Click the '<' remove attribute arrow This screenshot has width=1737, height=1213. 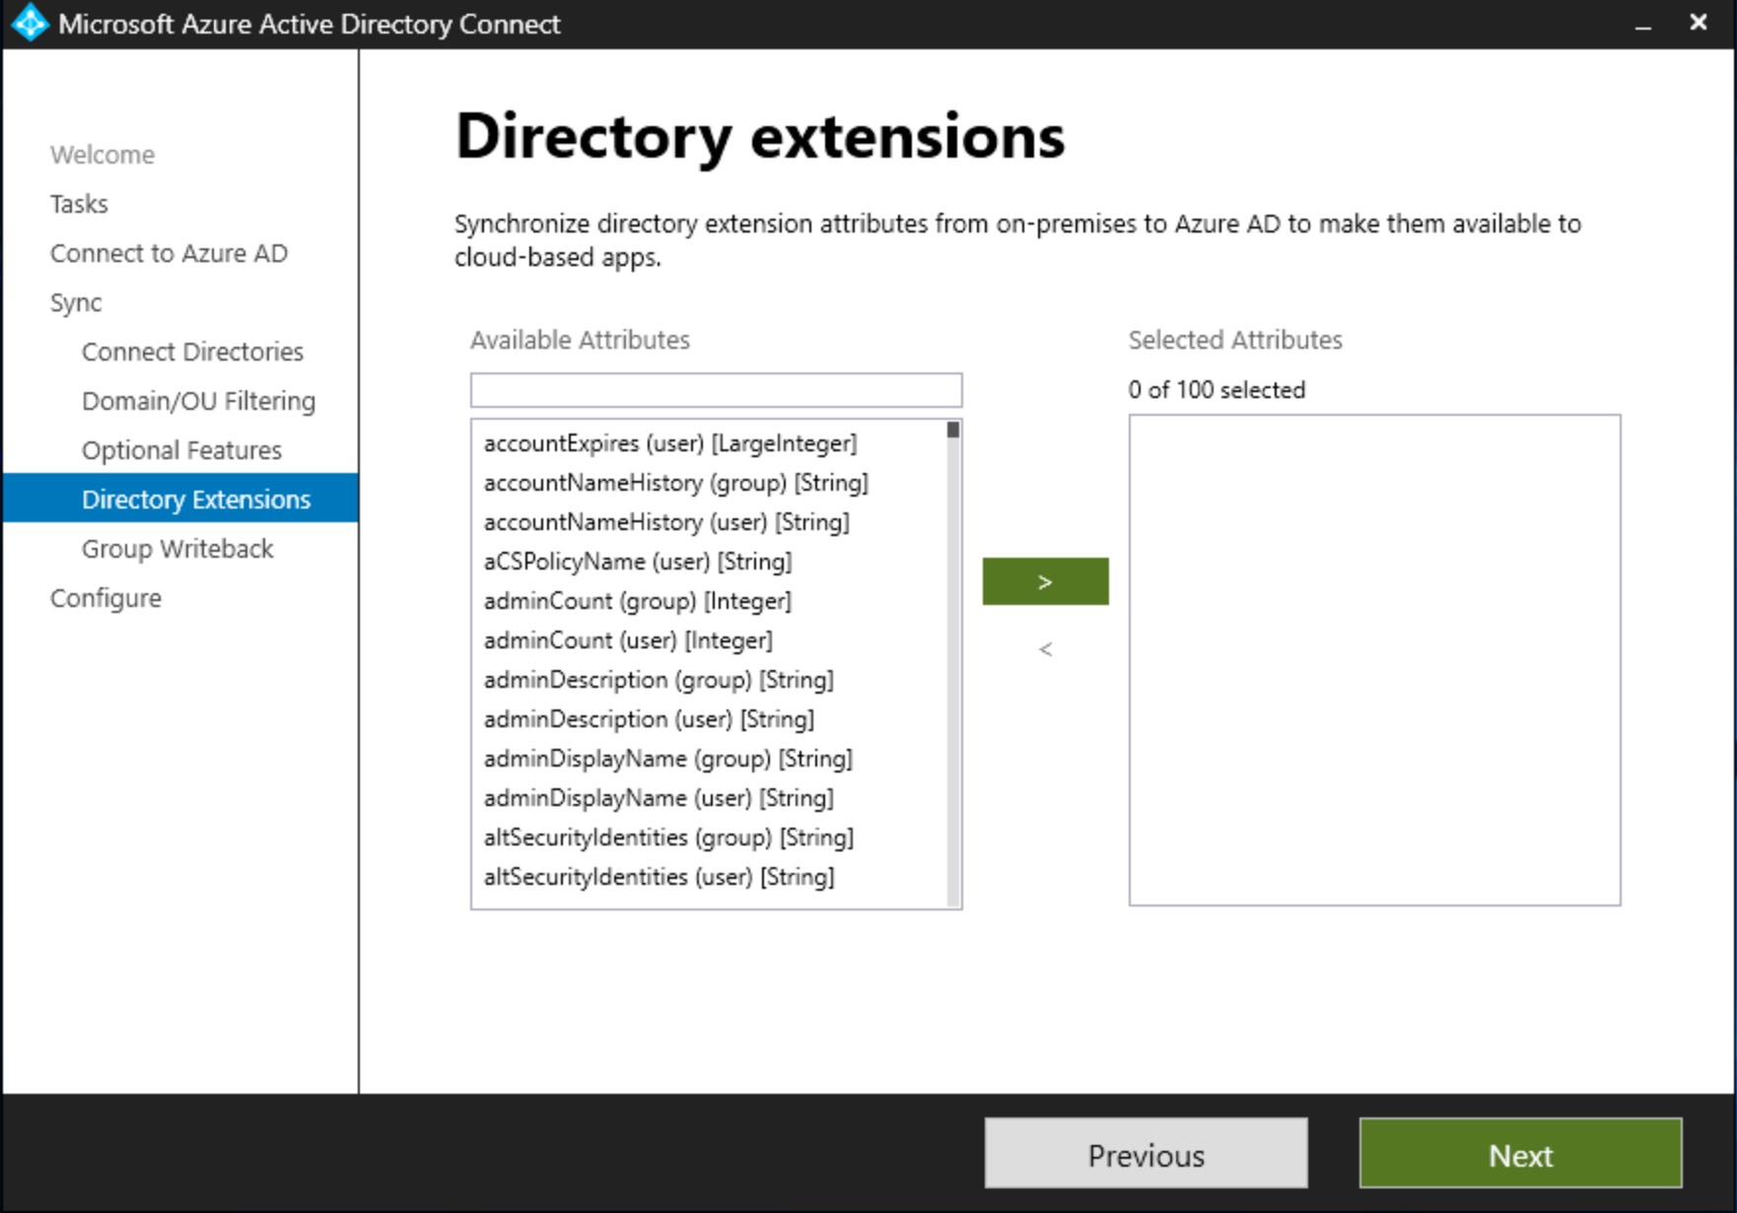[x=1045, y=649]
